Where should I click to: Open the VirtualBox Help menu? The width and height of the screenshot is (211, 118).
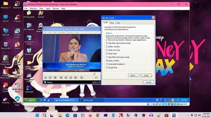pos(63,9)
